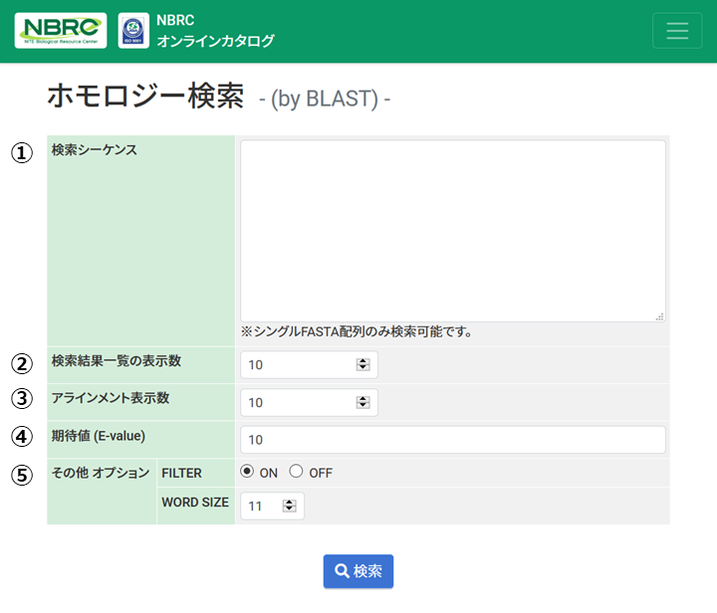
Task: Click inside the 検索シーケンス text area
Action: pyautogui.click(x=452, y=230)
